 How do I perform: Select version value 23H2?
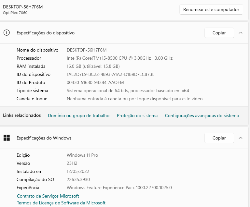coord(72,163)
